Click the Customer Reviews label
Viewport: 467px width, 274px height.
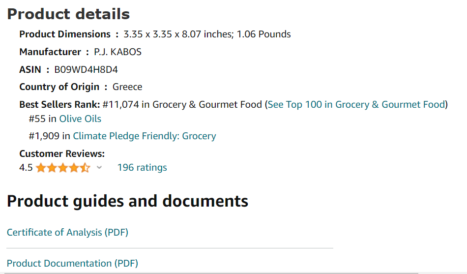62,153
